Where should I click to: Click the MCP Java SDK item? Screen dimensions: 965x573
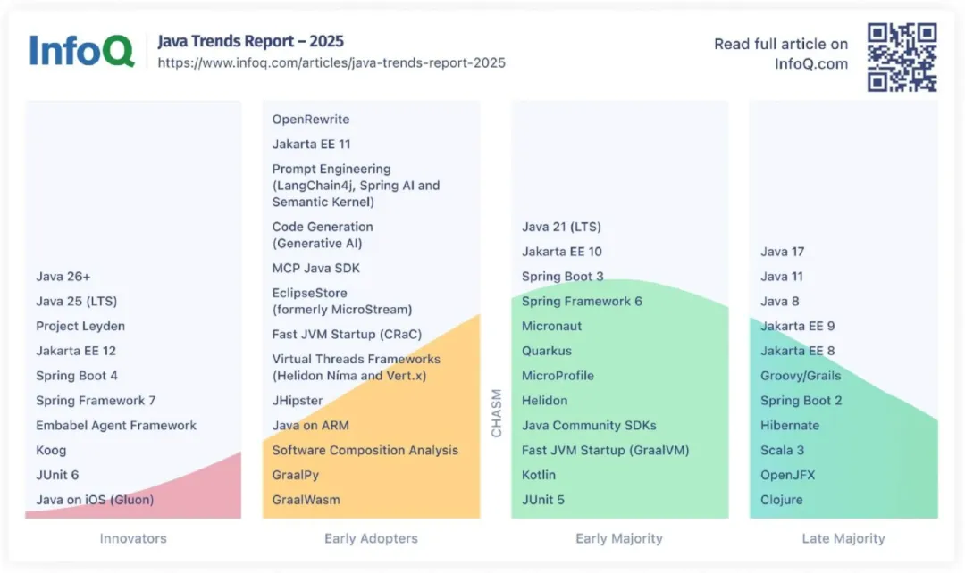click(x=316, y=268)
